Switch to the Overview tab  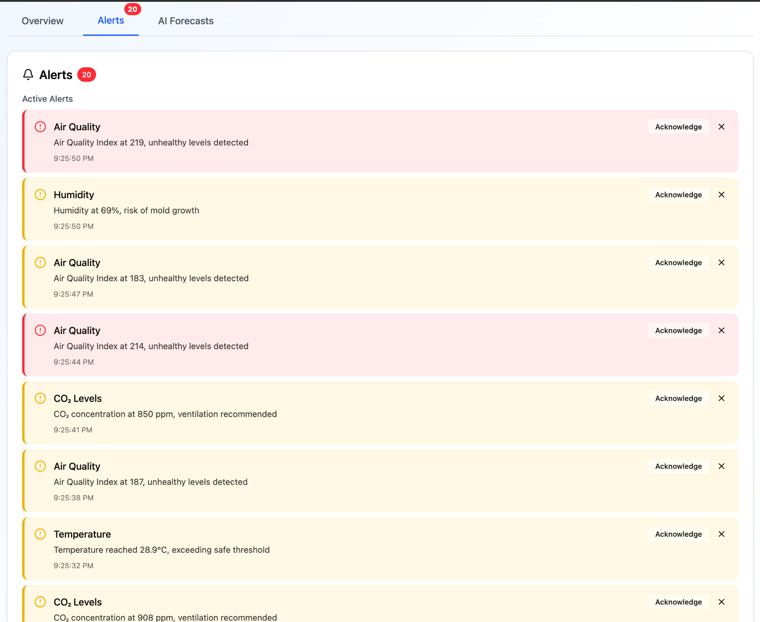(42, 21)
